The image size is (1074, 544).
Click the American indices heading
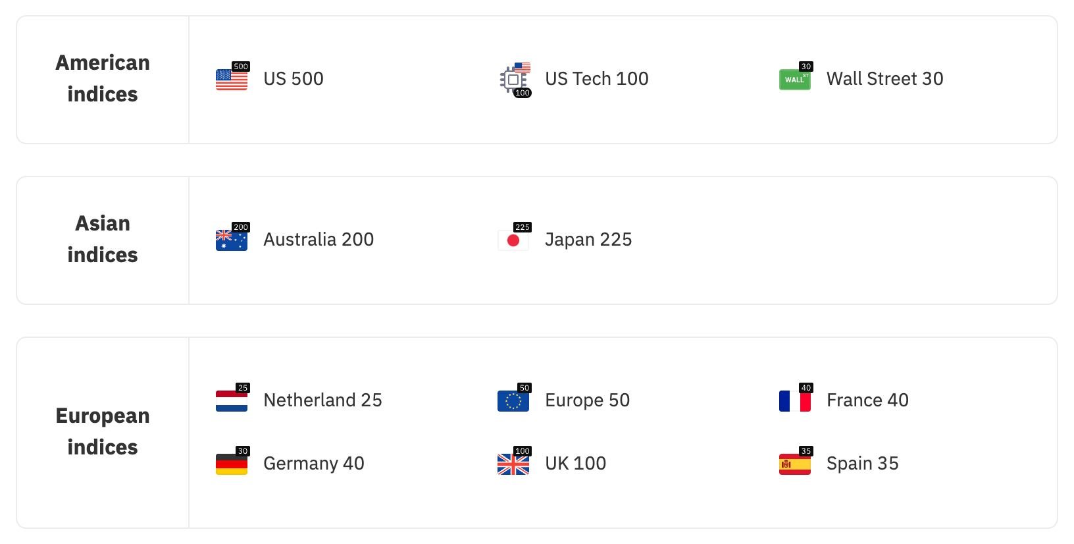pos(103,78)
